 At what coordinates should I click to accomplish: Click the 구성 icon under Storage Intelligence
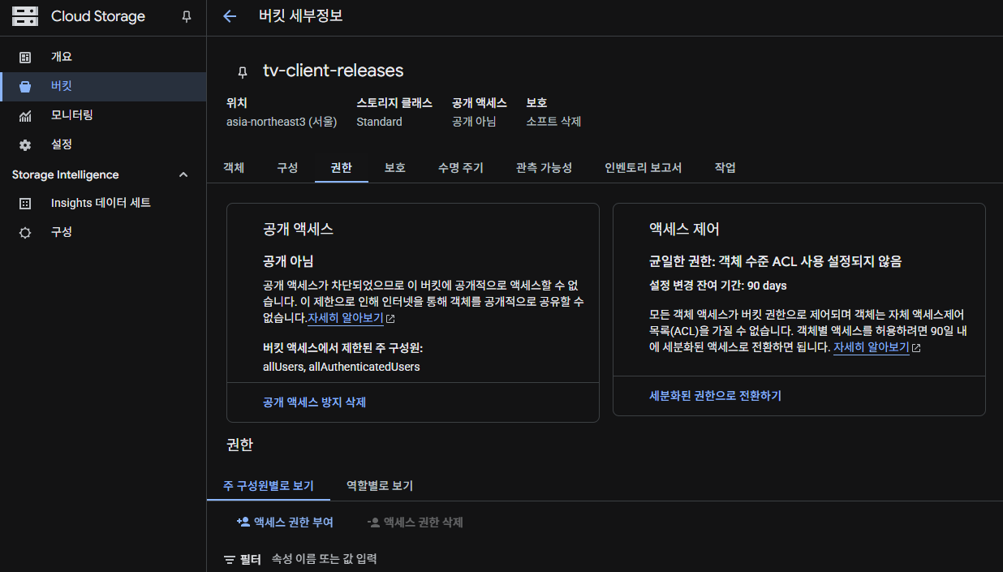click(x=25, y=232)
